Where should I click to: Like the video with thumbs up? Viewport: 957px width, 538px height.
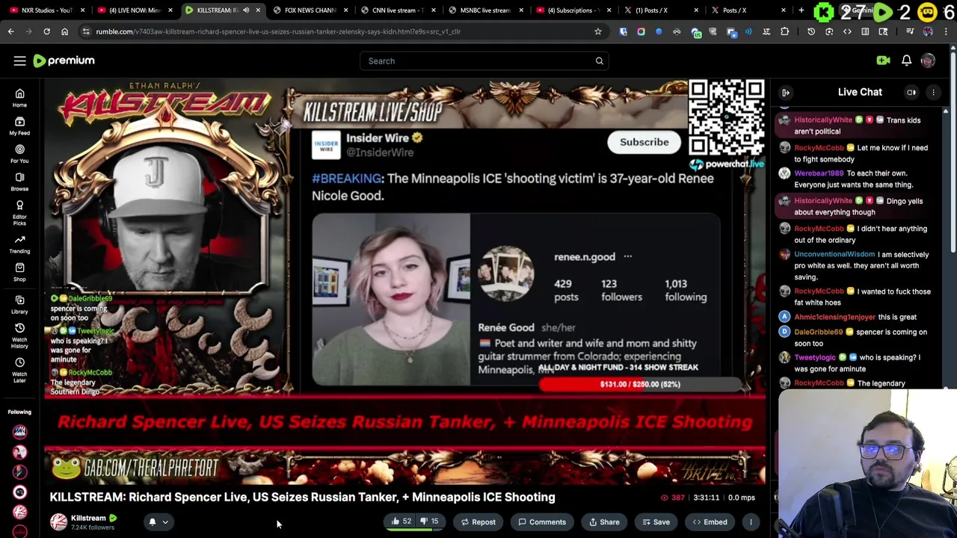[401, 522]
